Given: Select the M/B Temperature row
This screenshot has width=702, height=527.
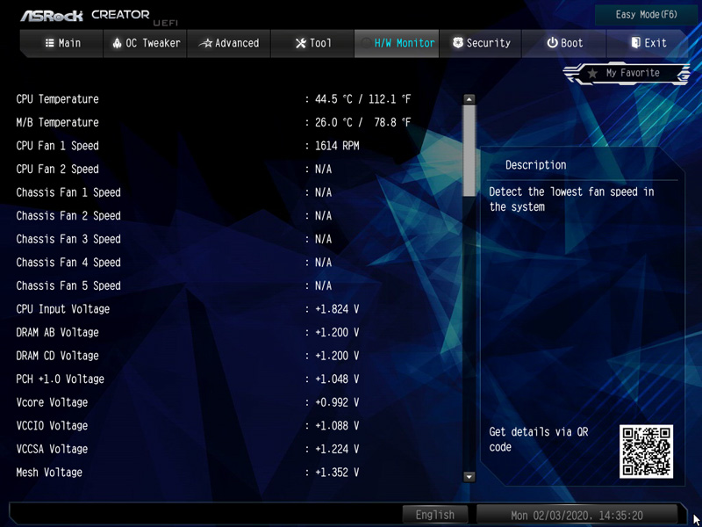Looking at the screenshot, I should pyautogui.click(x=213, y=122).
